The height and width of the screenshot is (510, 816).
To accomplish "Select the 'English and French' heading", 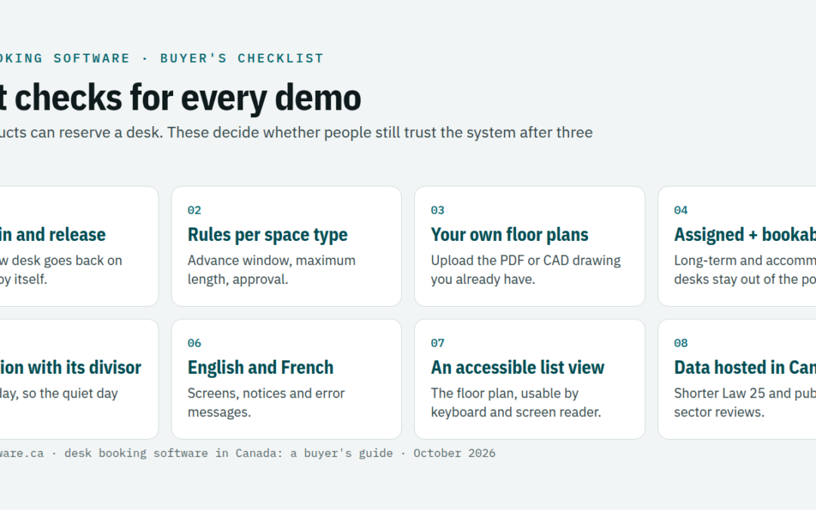I will pos(260,367).
